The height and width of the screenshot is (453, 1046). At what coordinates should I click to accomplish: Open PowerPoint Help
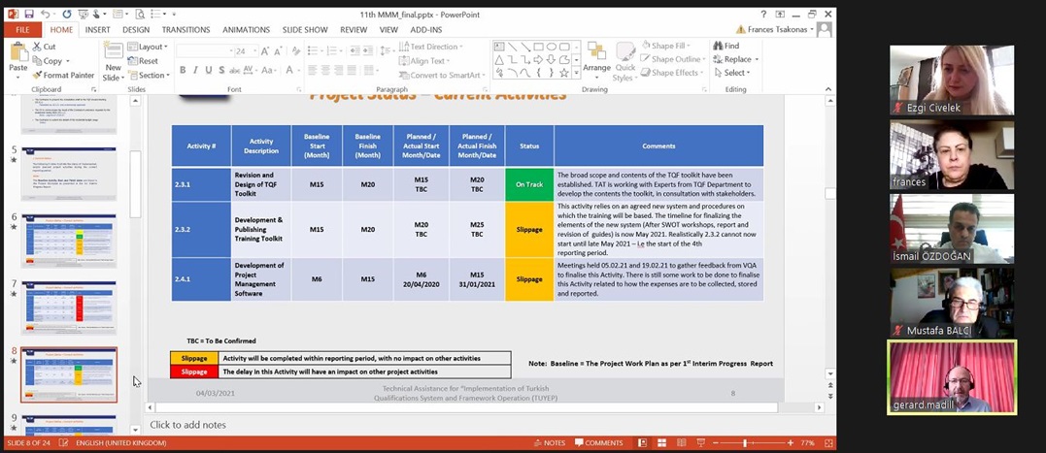tap(763, 14)
